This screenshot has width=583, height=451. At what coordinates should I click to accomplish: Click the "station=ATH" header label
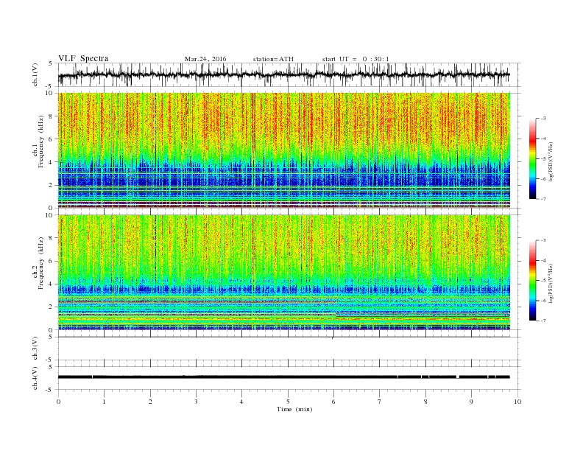[273, 59]
